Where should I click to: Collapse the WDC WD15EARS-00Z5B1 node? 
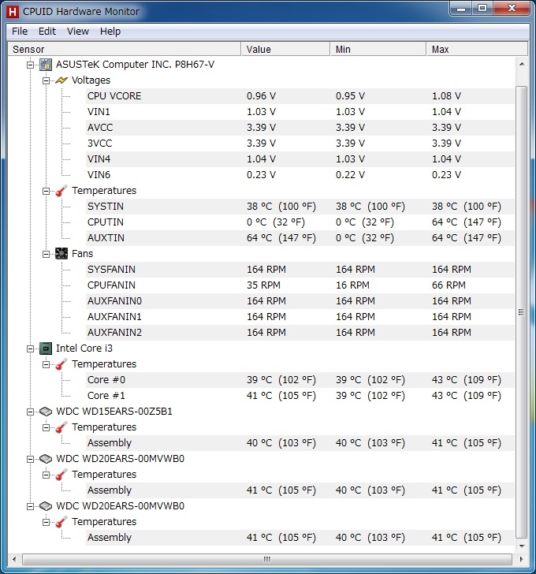click(31, 412)
